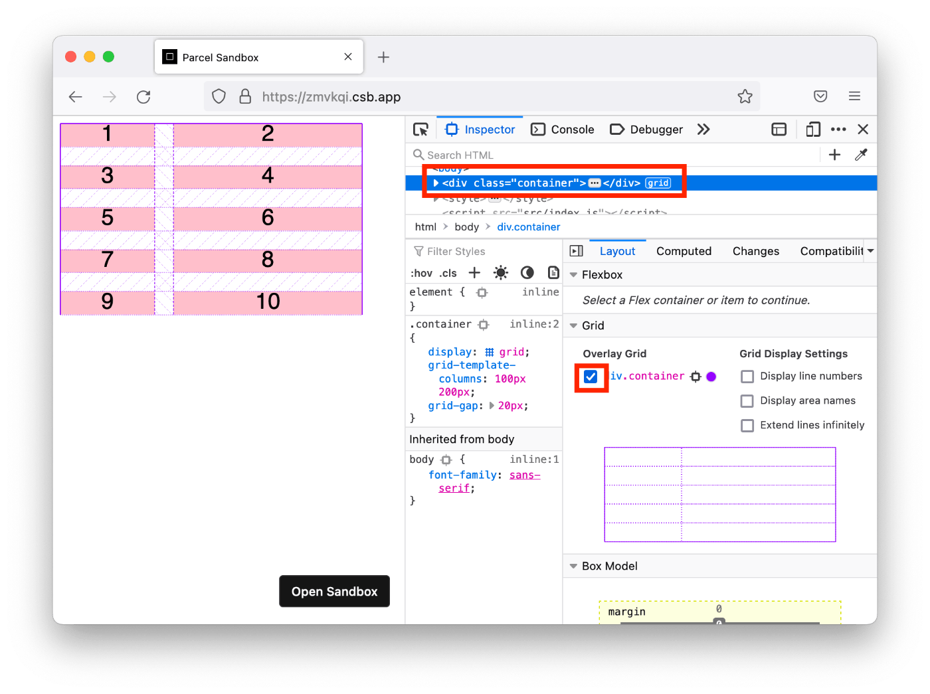The width and height of the screenshot is (930, 694).
Task: Switch to Console tab
Action: [563, 130]
